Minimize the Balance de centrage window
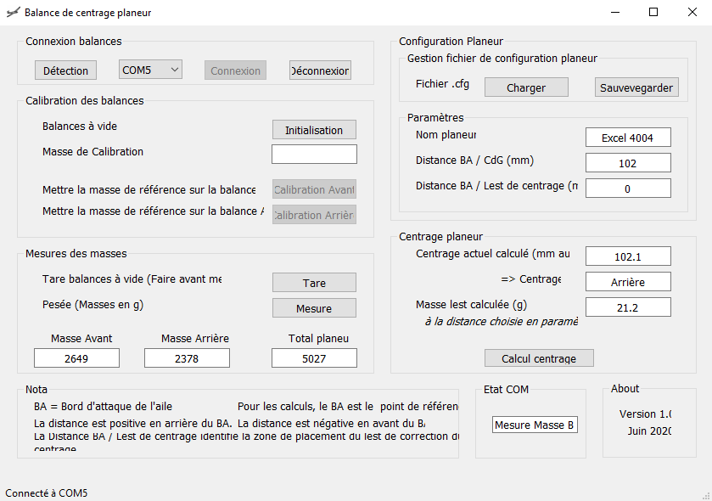The height and width of the screenshot is (501, 712). click(x=615, y=12)
